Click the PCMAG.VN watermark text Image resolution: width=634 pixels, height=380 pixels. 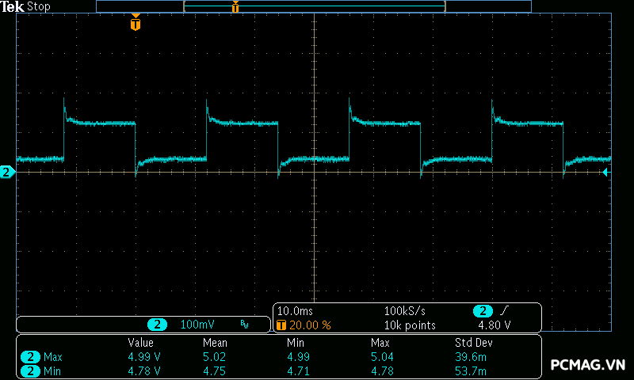click(x=588, y=365)
